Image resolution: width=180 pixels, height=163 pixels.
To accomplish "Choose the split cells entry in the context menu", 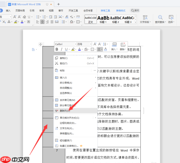I will [x=76, y=105].
